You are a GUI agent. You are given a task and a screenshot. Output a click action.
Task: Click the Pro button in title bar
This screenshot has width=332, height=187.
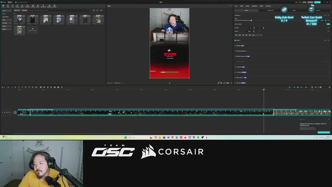click(305, 2)
